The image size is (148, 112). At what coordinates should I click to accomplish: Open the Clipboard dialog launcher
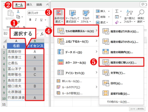pyautogui.click(x=24, y=27)
